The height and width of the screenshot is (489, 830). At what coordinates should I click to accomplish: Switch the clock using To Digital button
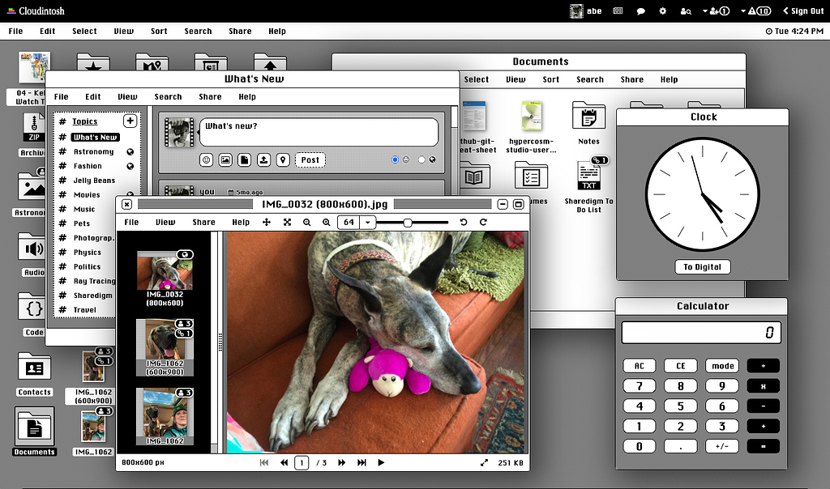[x=703, y=267]
